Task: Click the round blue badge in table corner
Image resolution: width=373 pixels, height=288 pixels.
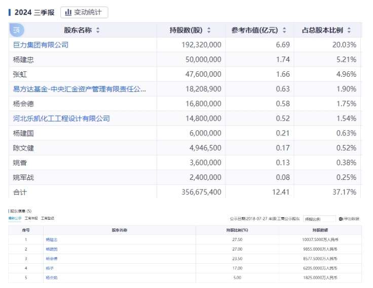Action: coord(17,30)
